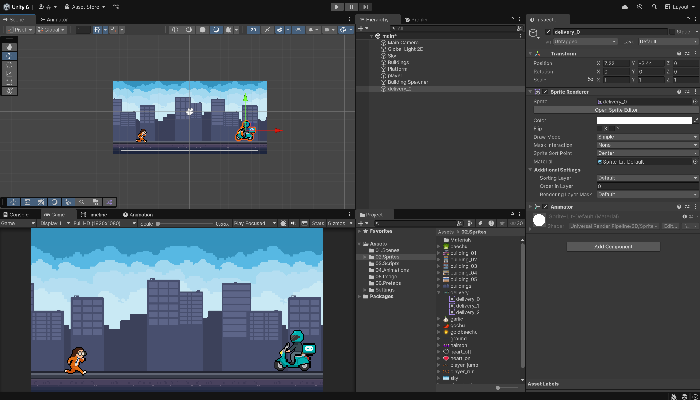Click the color eyedropper icon
Viewport: 700px width, 400px height.
[696, 120]
